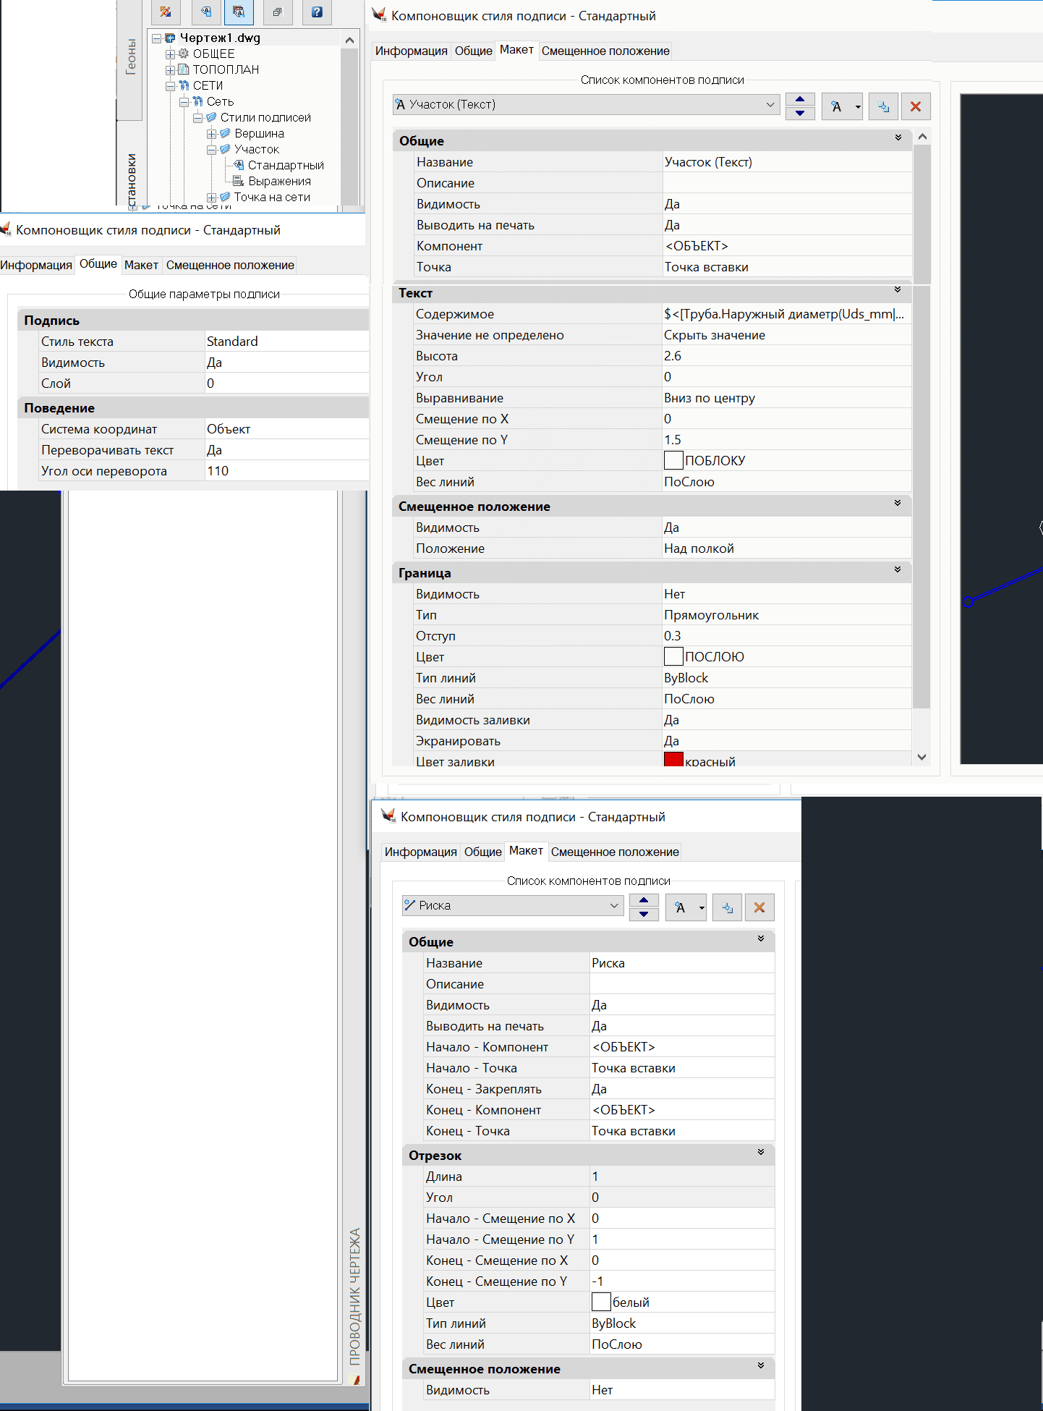Collapse the Отрезок property section
The height and width of the screenshot is (1411, 1043).
[760, 1152]
